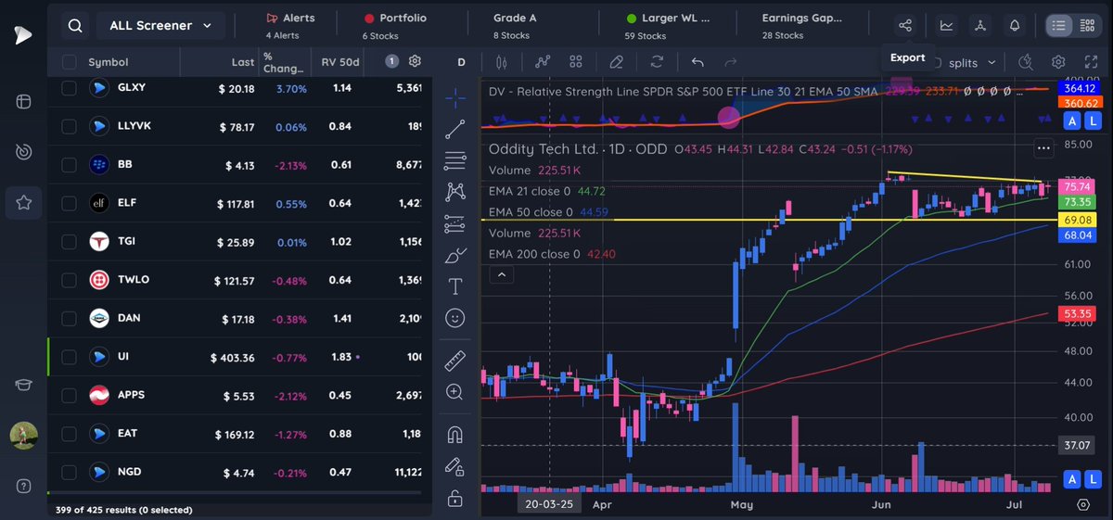Open the indicators icon in the chart toolbar

543,62
